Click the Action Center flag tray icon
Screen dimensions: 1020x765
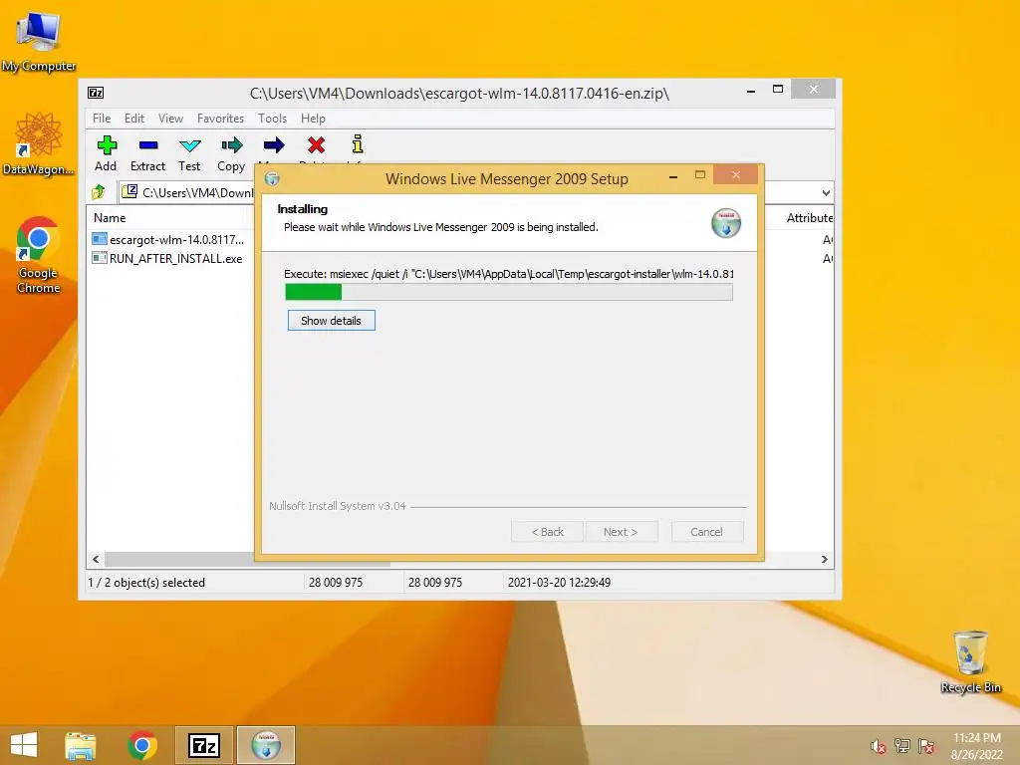click(926, 746)
